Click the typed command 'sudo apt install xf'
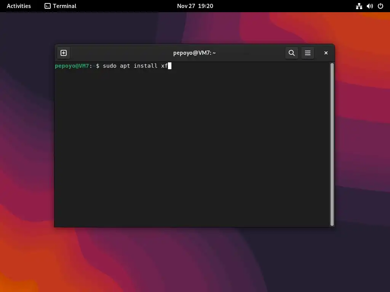This screenshot has width=390, height=292. pos(135,66)
